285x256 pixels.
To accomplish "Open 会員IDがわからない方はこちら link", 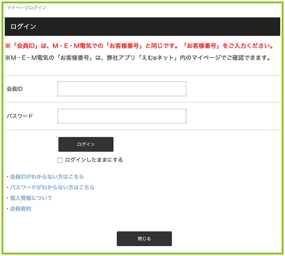I will pos(47,177).
